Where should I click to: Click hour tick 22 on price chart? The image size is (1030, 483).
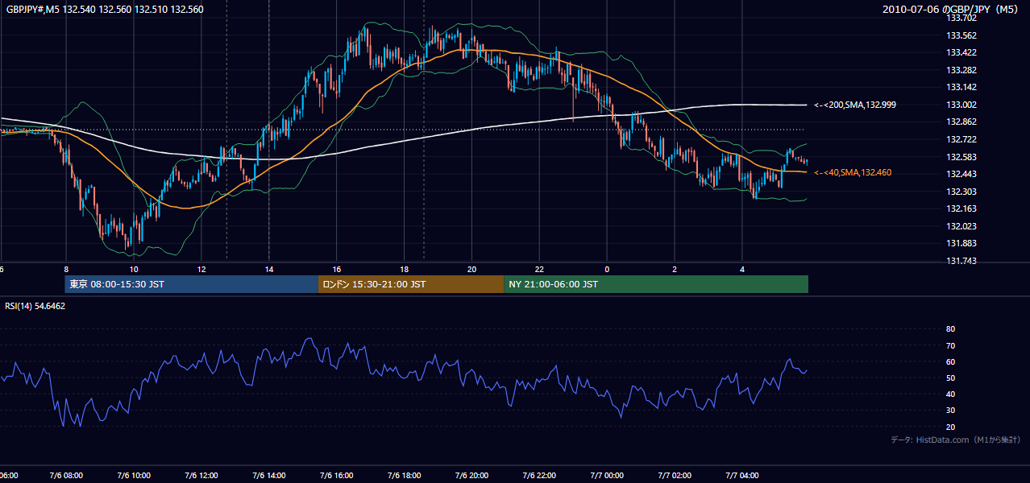pos(540,270)
